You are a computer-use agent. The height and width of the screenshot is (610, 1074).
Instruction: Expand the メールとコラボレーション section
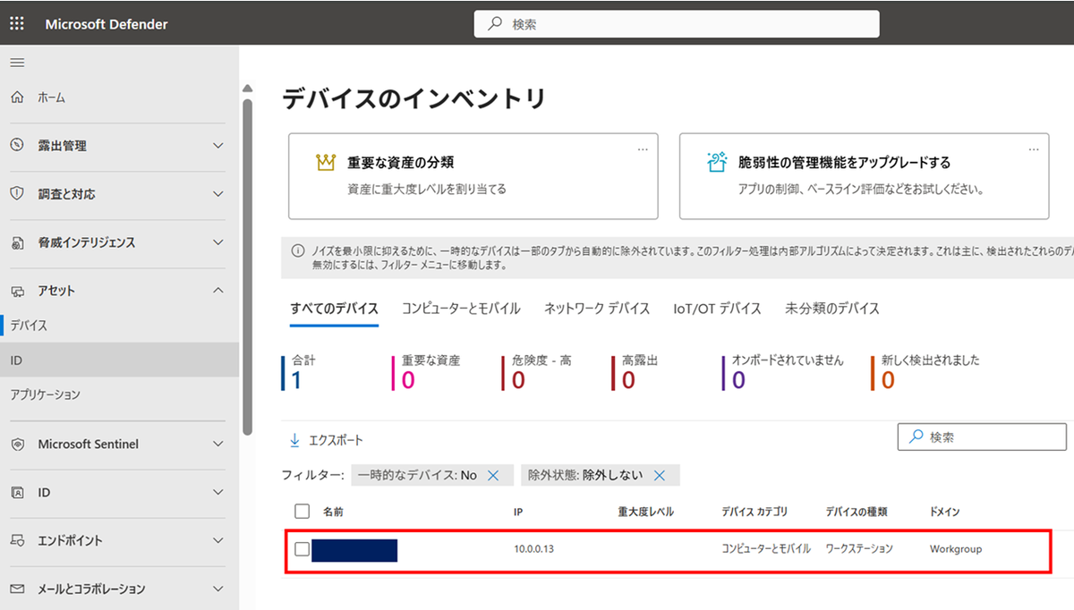218,589
